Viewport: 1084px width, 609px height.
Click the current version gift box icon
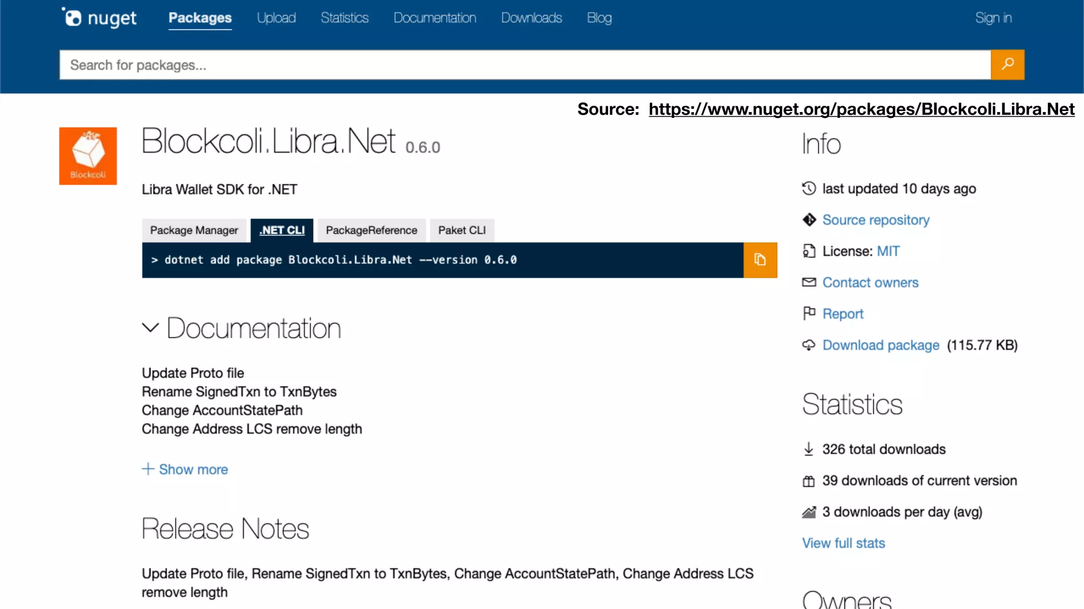pos(808,481)
